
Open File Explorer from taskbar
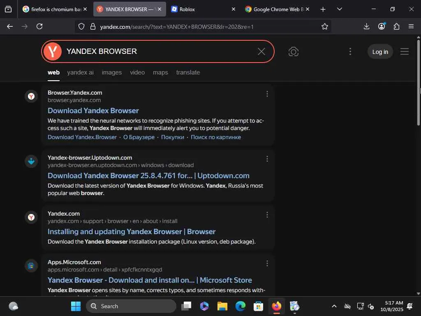(x=222, y=306)
